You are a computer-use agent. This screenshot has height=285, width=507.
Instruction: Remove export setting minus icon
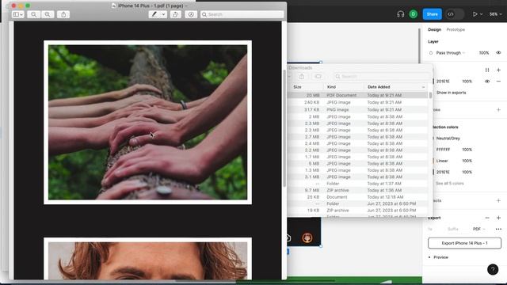pos(487,218)
